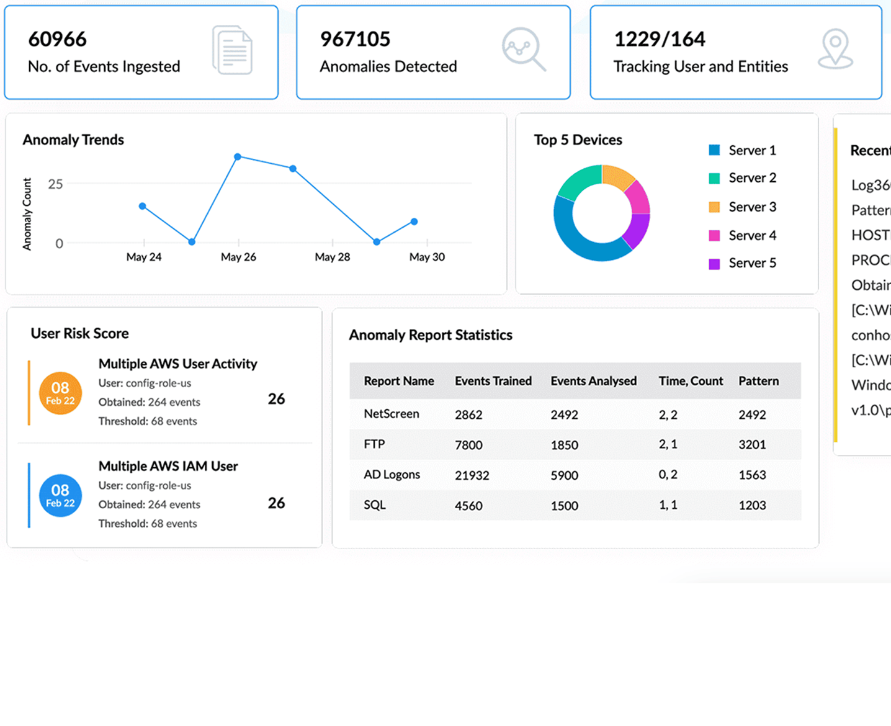The width and height of the screenshot is (891, 726).
Task: Open the Anomalies Detected card
Action: (x=433, y=52)
